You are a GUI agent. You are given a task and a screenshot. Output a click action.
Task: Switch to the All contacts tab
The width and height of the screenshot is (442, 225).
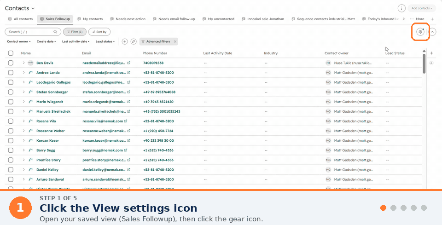pos(21,19)
